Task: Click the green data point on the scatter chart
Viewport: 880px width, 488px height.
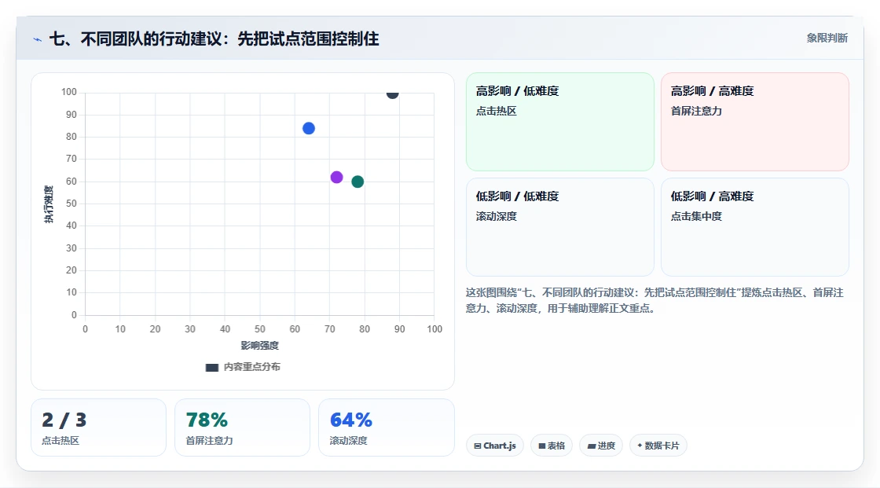Action: 357,182
